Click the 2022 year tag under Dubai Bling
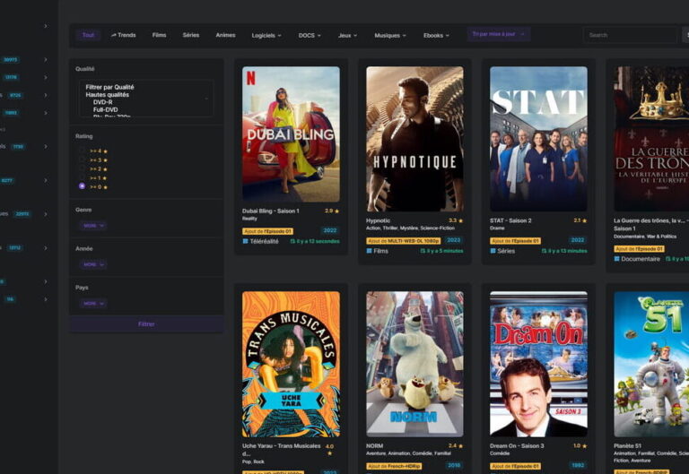The width and height of the screenshot is (689, 474). pos(329,231)
